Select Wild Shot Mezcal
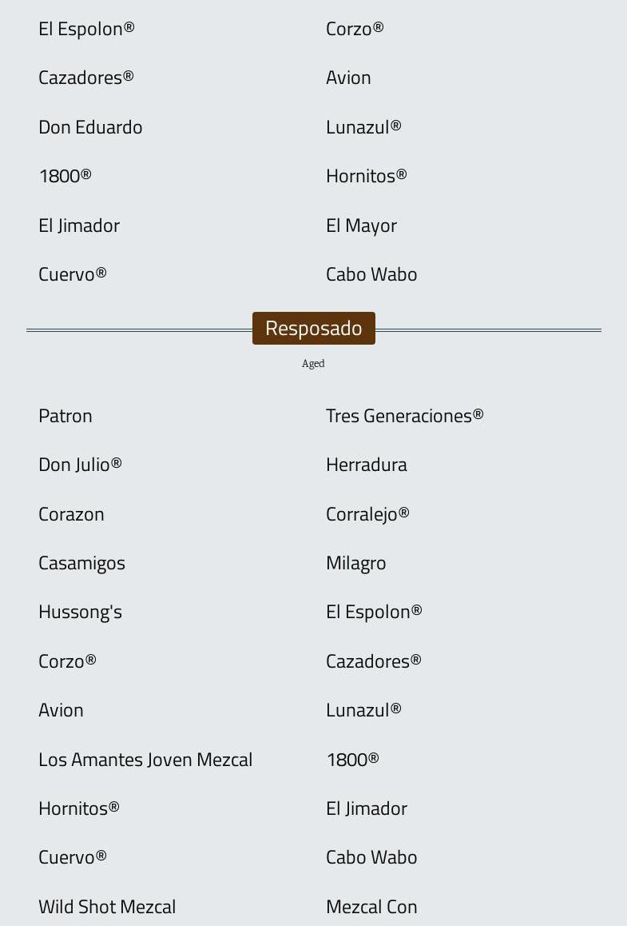This screenshot has height=926, width=627. pyautogui.click(x=107, y=907)
